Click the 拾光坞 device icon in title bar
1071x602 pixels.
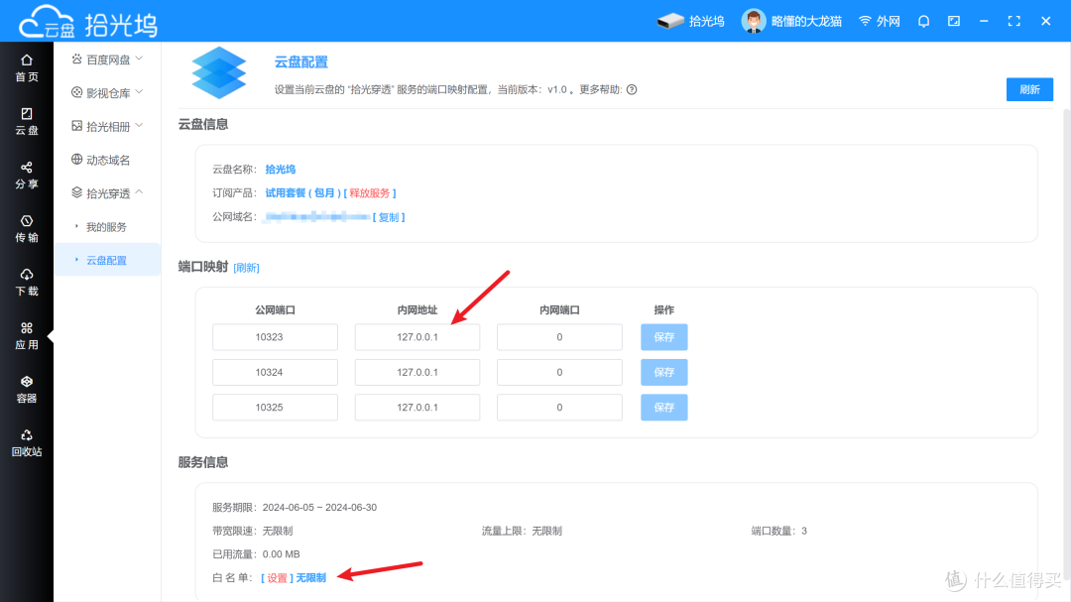point(690,21)
